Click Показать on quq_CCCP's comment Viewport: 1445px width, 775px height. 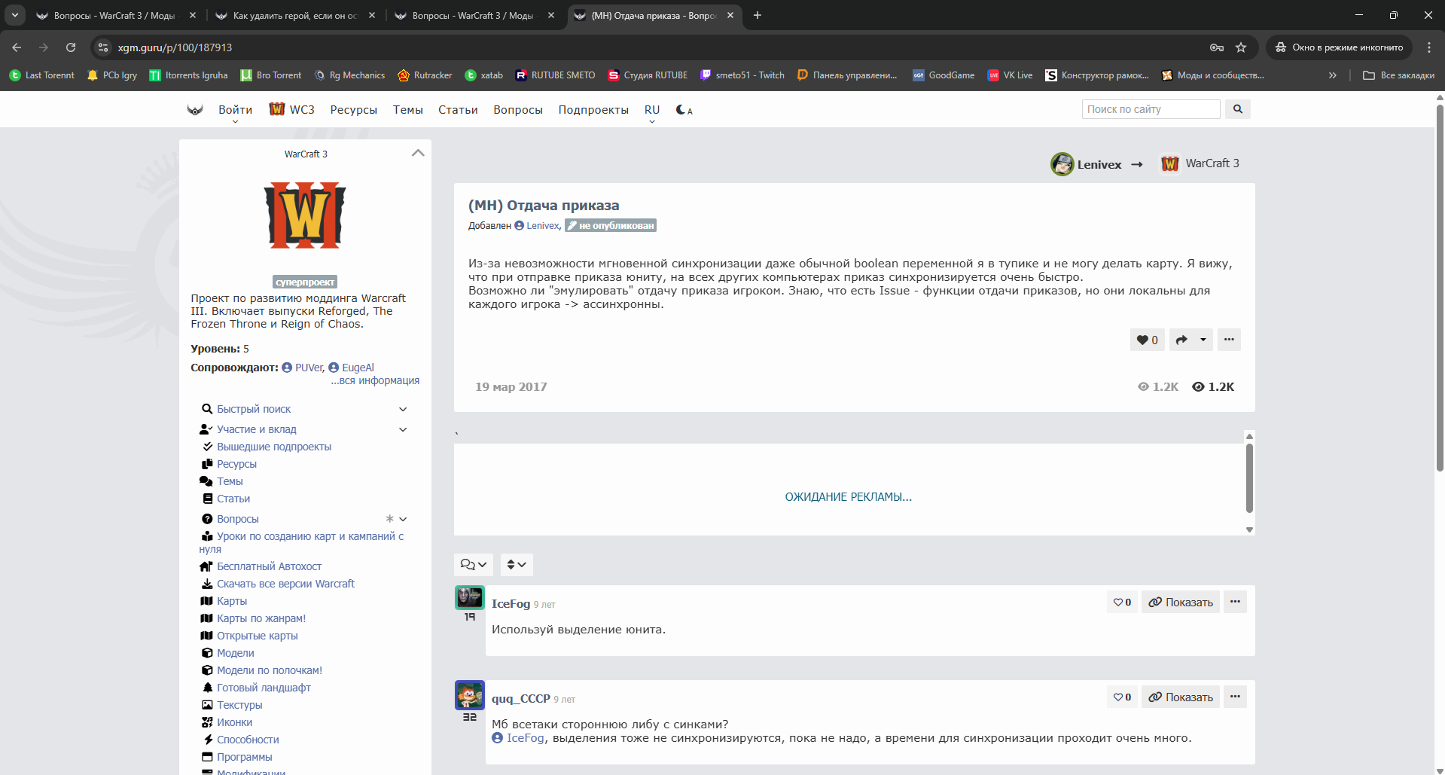point(1181,697)
